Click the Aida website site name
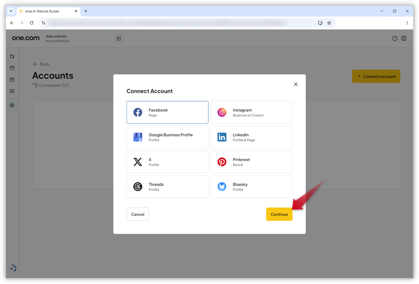The width and height of the screenshot is (419, 284). pos(56,36)
